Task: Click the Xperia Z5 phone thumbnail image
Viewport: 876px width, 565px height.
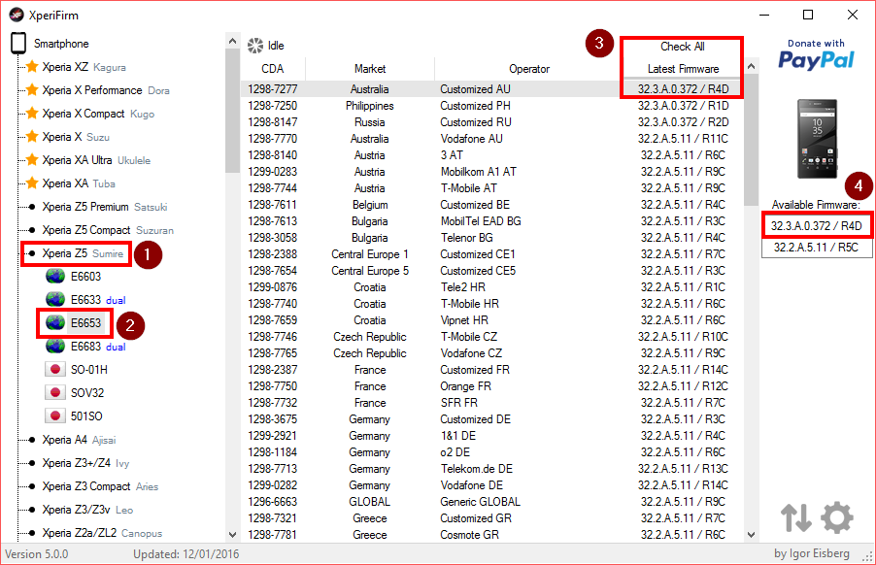Action: pyautogui.click(x=817, y=139)
